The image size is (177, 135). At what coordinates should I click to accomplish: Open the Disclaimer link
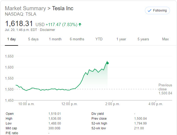pyautogui.click(x=47, y=30)
